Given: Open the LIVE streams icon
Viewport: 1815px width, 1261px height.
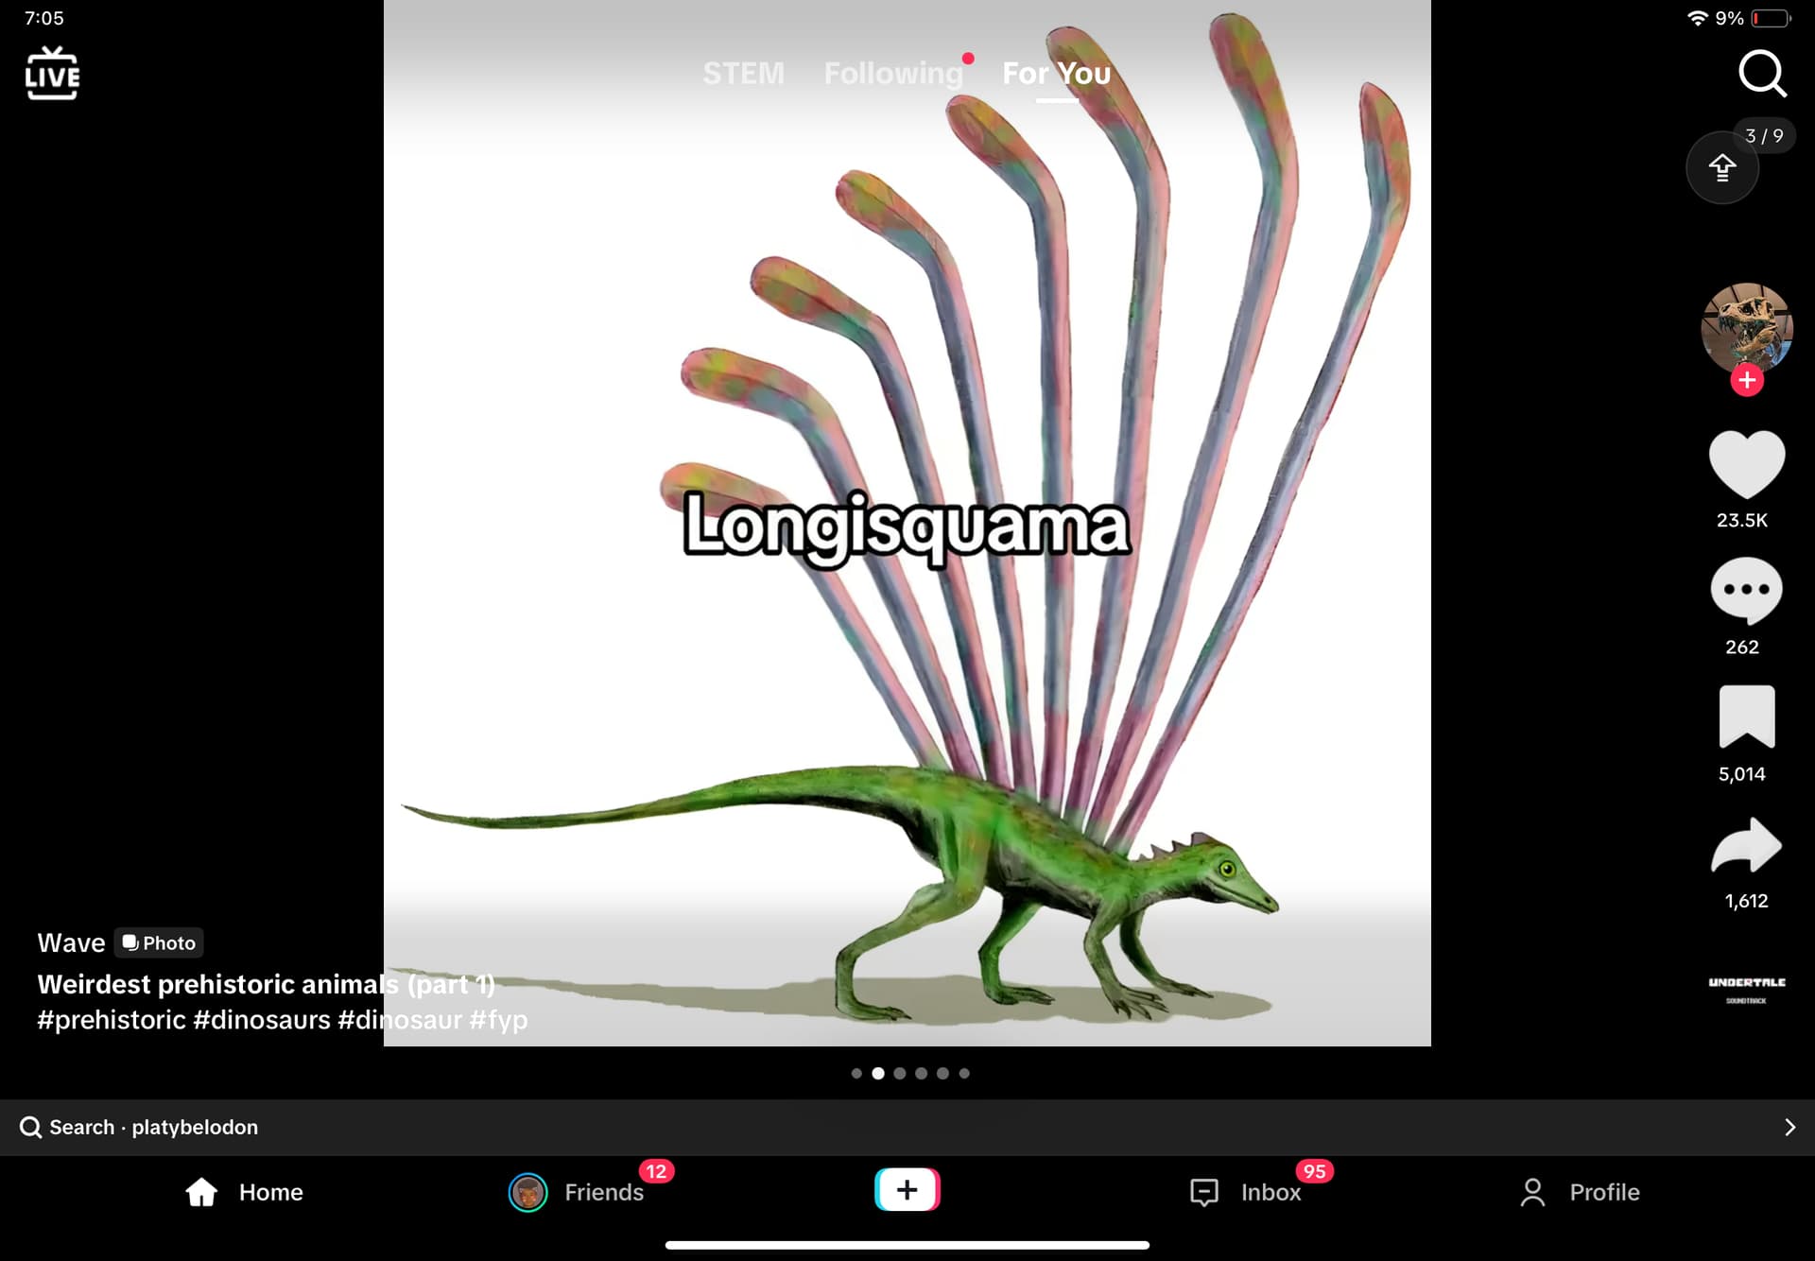Looking at the screenshot, I should point(52,74).
